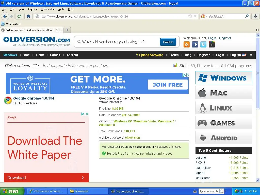Open the View menu

pos(21,9)
